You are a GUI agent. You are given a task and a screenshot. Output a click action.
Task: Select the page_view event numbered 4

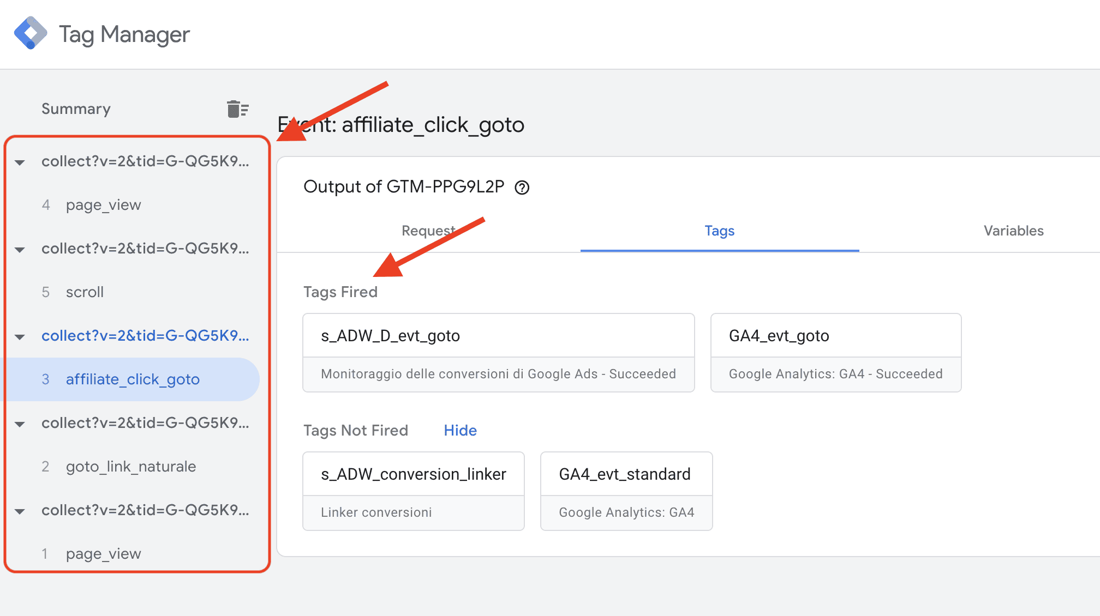[x=103, y=205]
